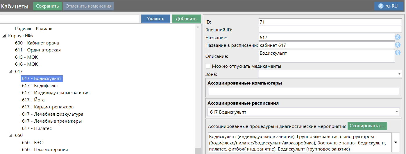Enable Можно отпускать медикаменты checkbox
The image size is (406, 154).
[x=208, y=66]
